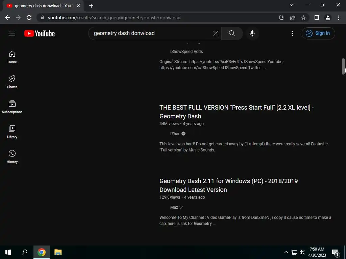The image size is (346, 259).
Task: Click the magnifier search button
Action: click(x=232, y=33)
